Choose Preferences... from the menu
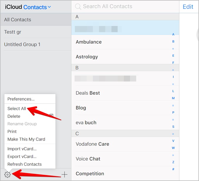Image resolution: width=199 pixels, height=181 pixels. point(30,99)
